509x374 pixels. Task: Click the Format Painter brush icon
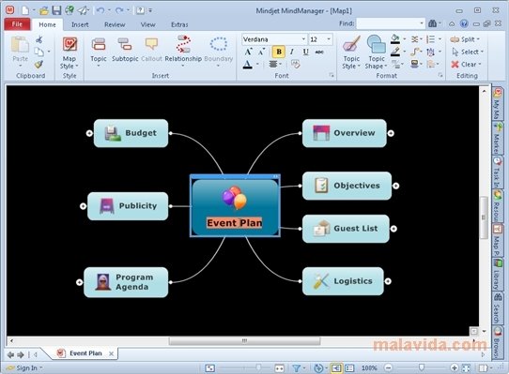pyautogui.click(x=39, y=64)
